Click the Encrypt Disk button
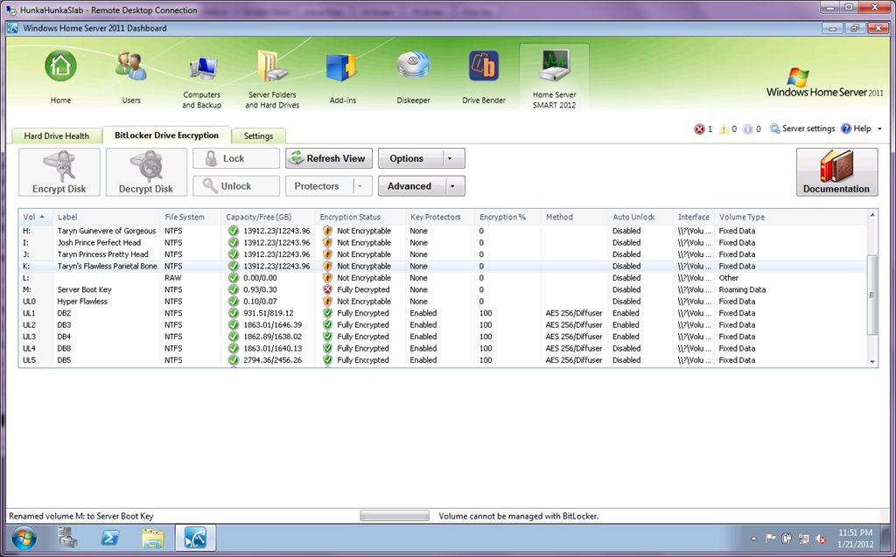 [59, 172]
